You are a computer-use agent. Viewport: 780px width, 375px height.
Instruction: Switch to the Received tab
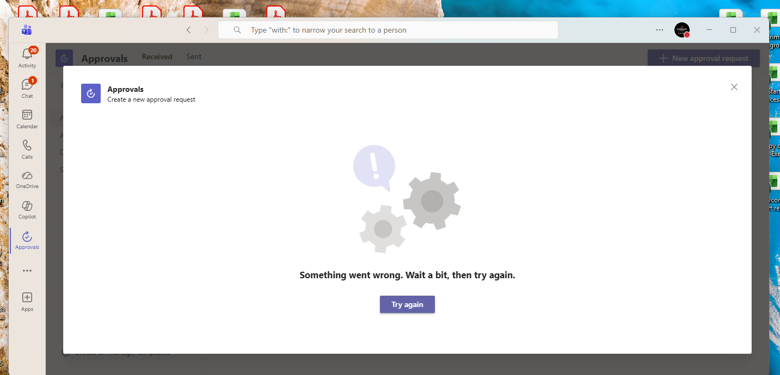pyautogui.click(x=157, y=57)
